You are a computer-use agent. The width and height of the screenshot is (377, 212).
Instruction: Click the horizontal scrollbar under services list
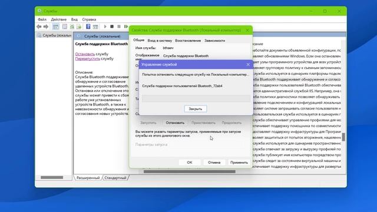click(190, 171)
